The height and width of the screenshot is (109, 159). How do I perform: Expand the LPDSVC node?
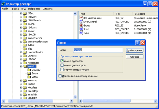[x=21, y=59]
